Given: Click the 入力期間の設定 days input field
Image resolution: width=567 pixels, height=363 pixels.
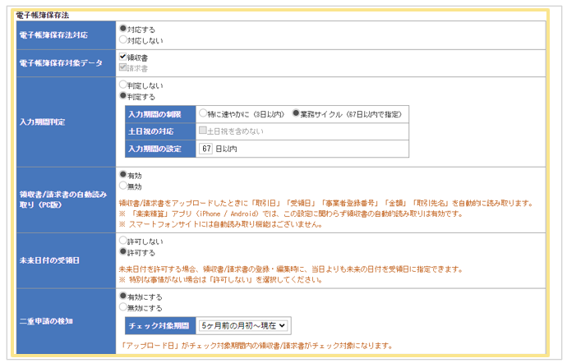Looking at the screenshot, I should pyautogui.click(x=206, y=149).
